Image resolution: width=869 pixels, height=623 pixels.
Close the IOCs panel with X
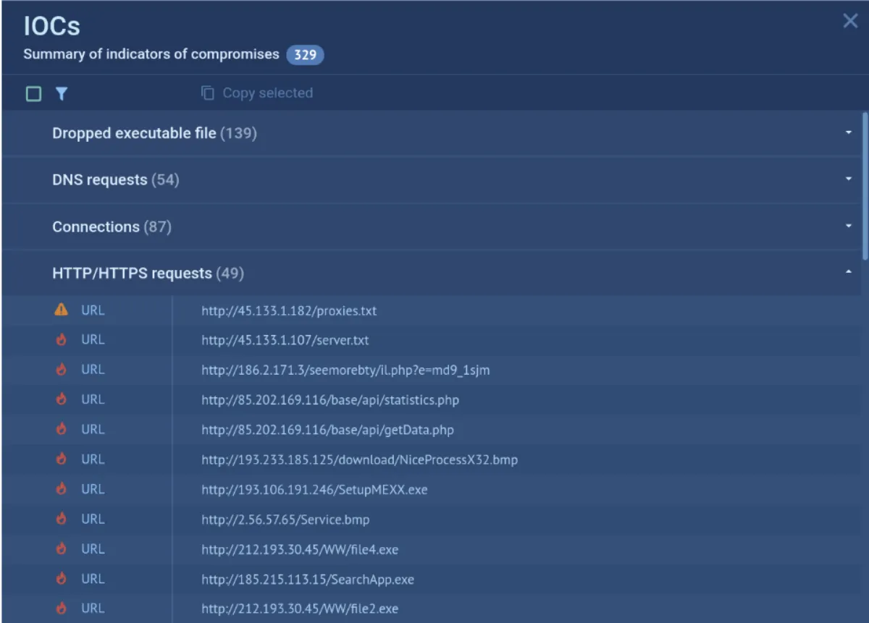click(850, 21)
